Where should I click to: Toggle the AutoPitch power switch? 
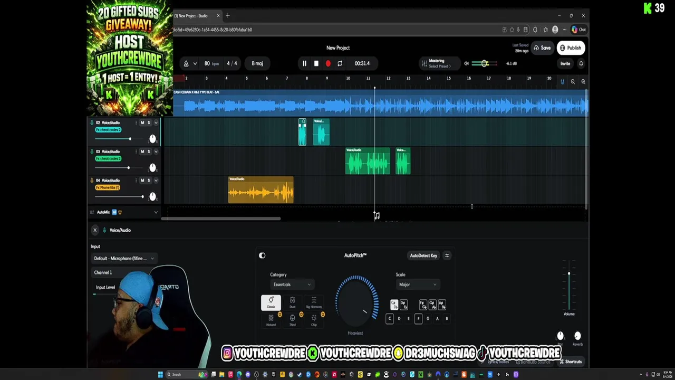pyautogui.click(x=262, y=255)
